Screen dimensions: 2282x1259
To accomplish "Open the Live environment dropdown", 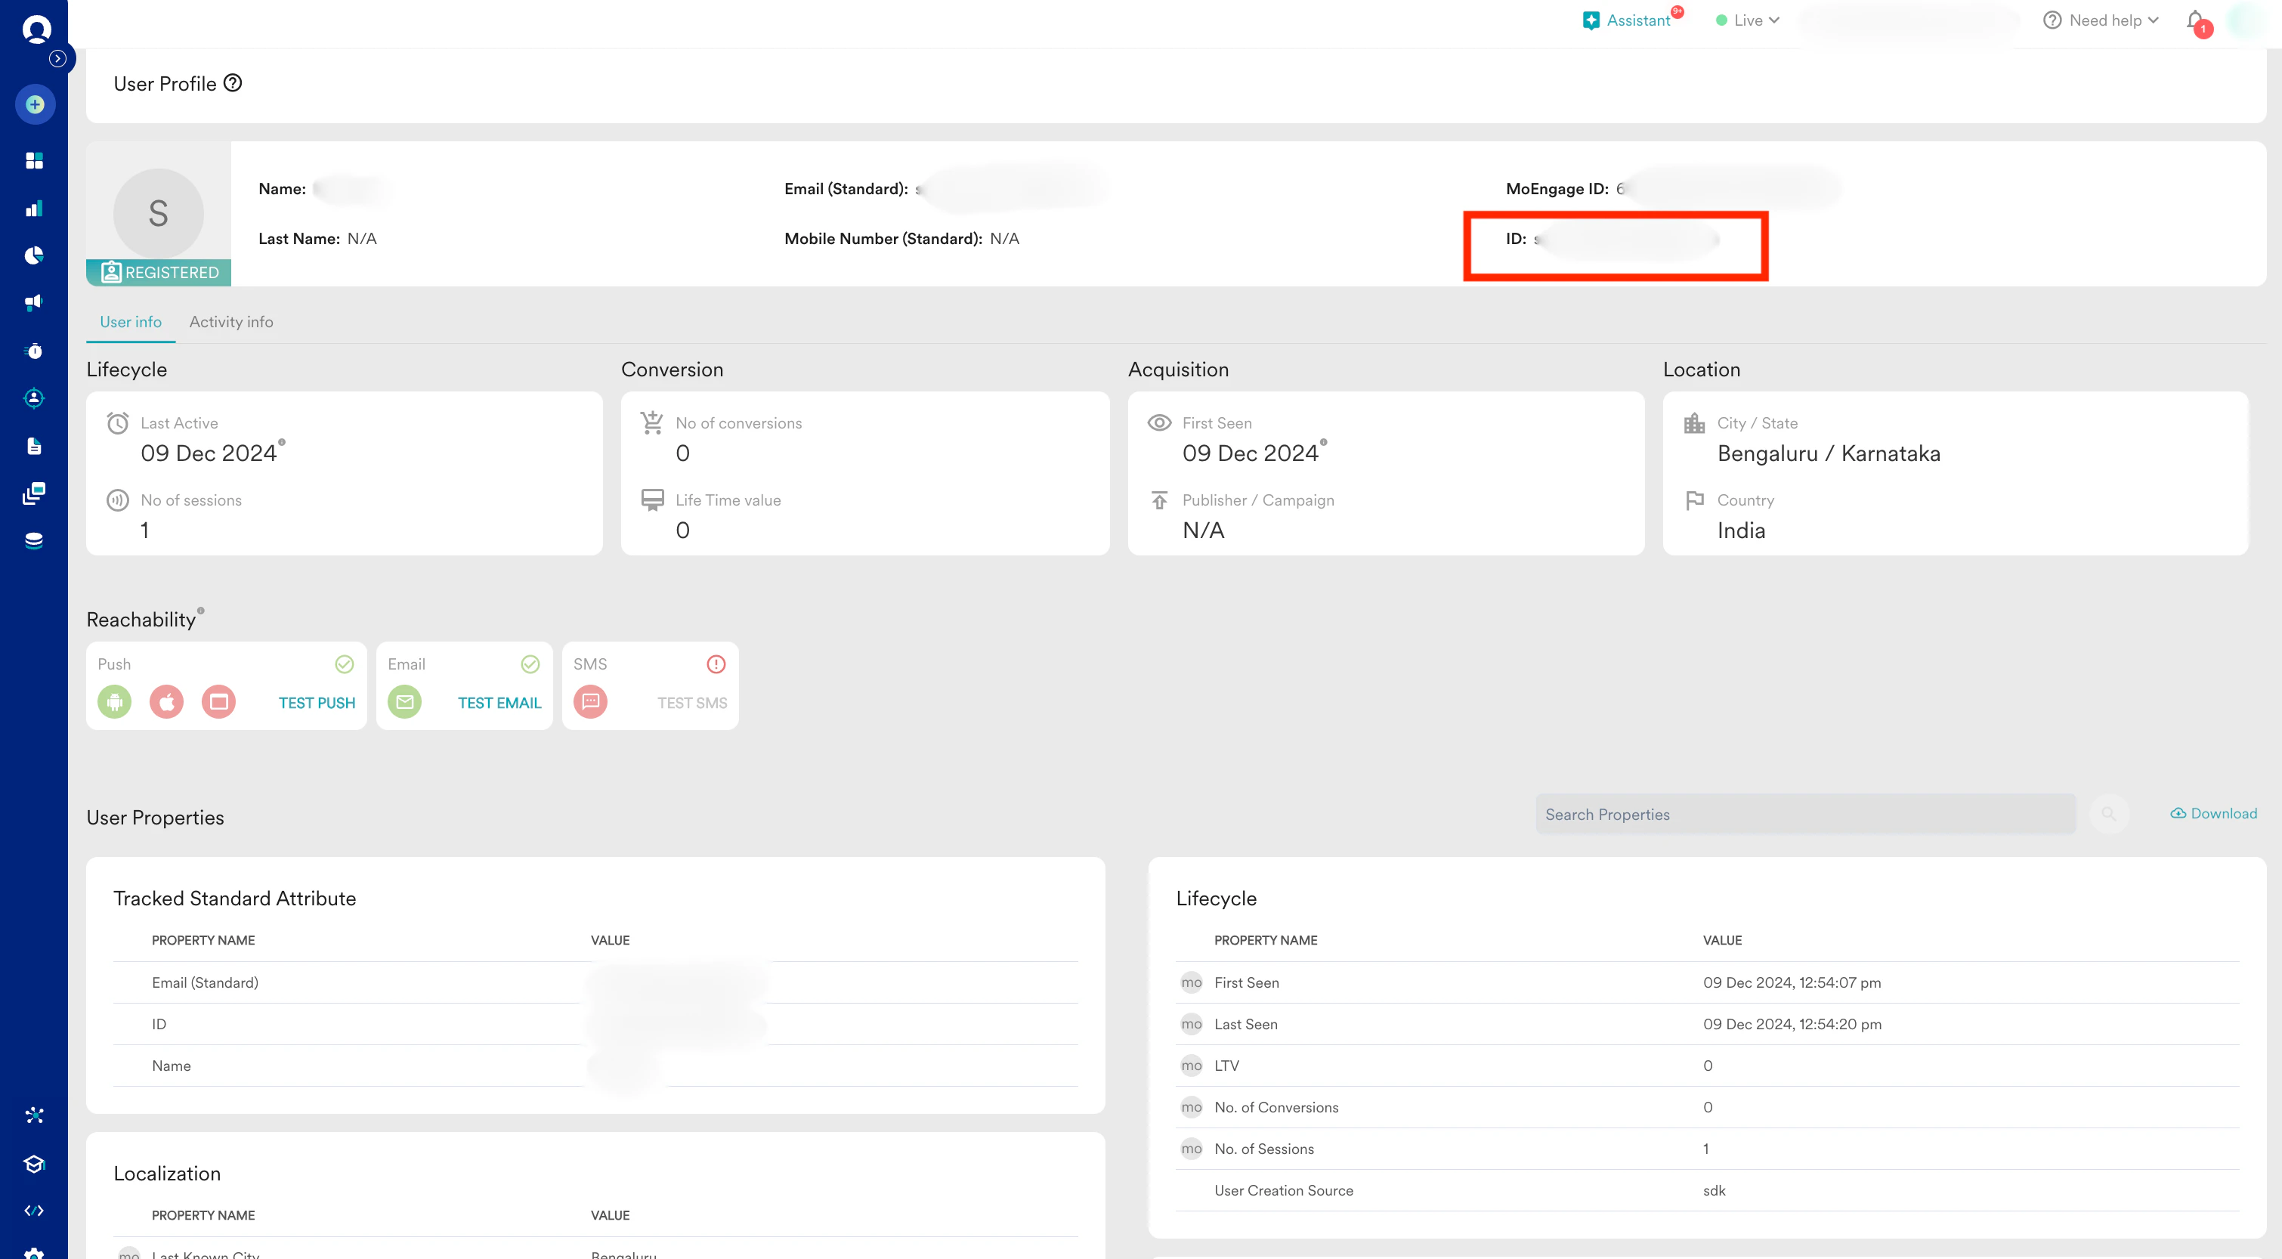I will [1748, 20].
